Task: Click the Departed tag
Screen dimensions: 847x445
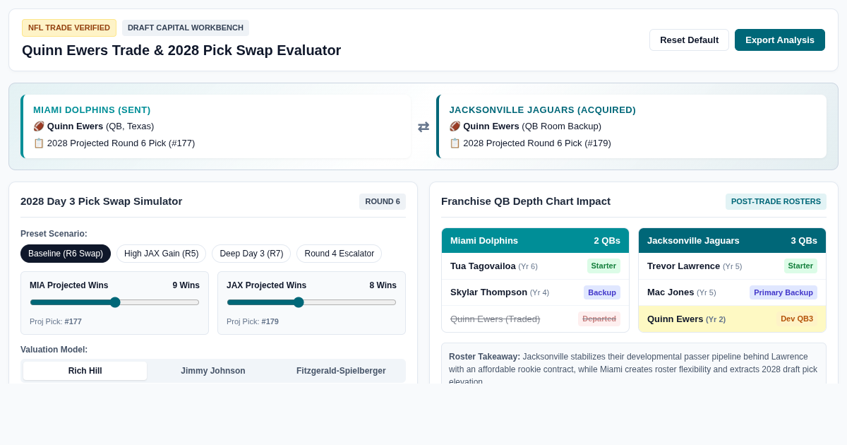Action: coord(599,319)
